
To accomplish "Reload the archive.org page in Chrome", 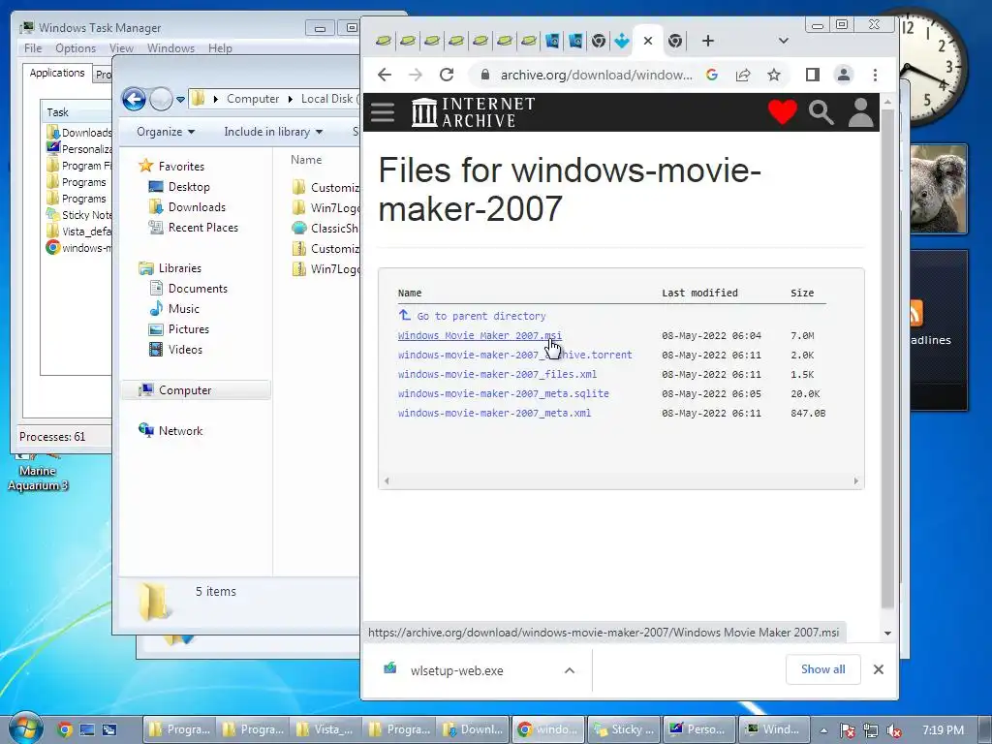I will tap(447, 75).
